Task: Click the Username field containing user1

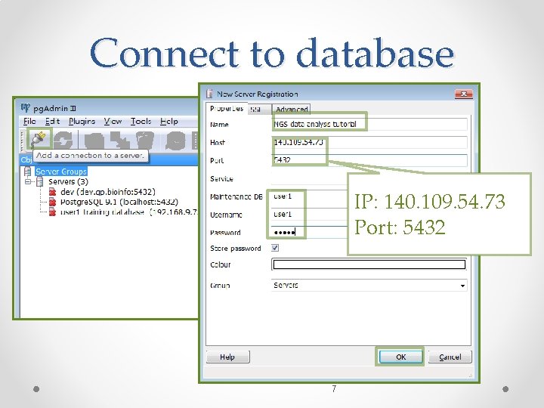Action: [x=310, y=215]
